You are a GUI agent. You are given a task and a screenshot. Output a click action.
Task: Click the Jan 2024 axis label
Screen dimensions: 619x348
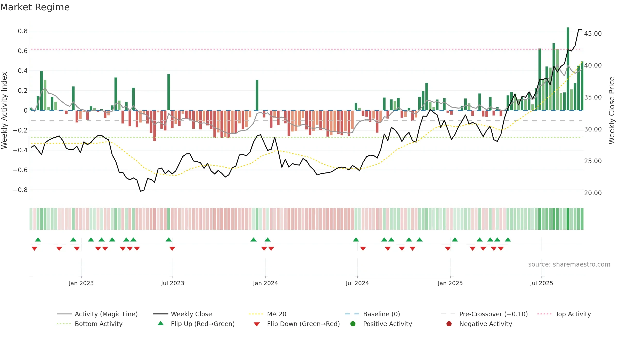[x=265, y=283]
